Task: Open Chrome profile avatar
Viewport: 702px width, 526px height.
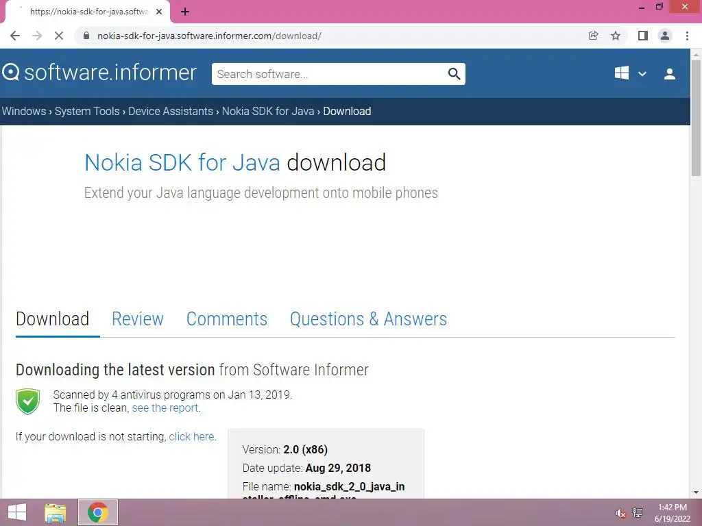Action: coord(665,36)
